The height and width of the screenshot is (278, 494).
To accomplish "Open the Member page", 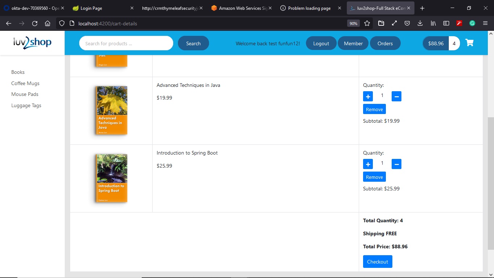I will [x=353, y=43].
